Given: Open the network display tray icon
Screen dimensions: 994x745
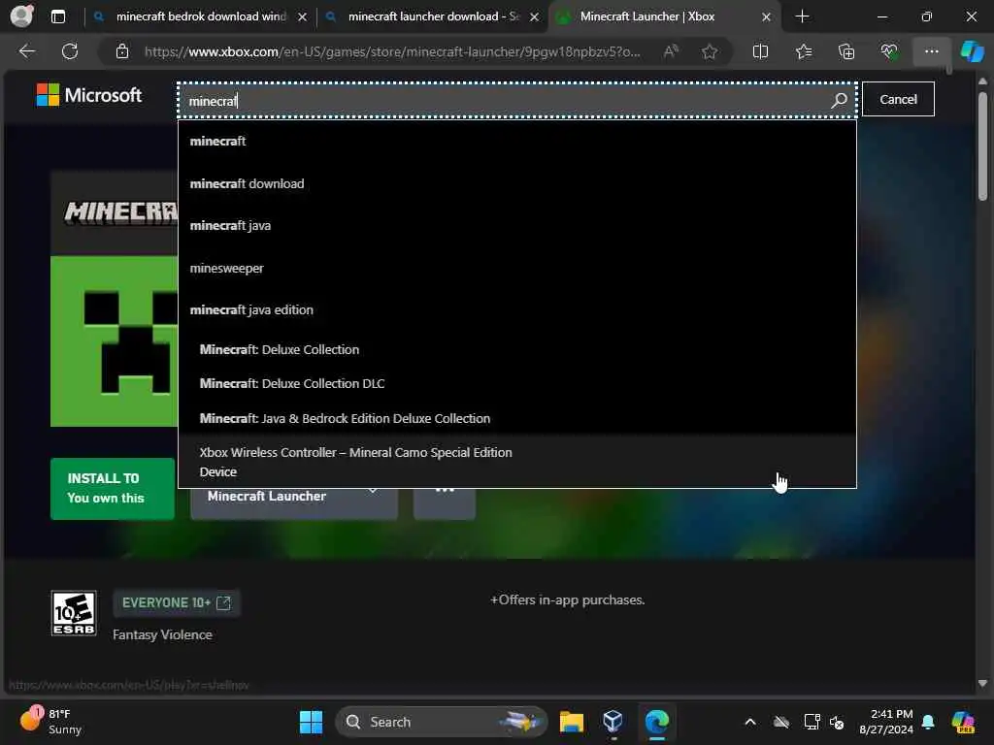Looking at the screenshot, I should (812, 722).
